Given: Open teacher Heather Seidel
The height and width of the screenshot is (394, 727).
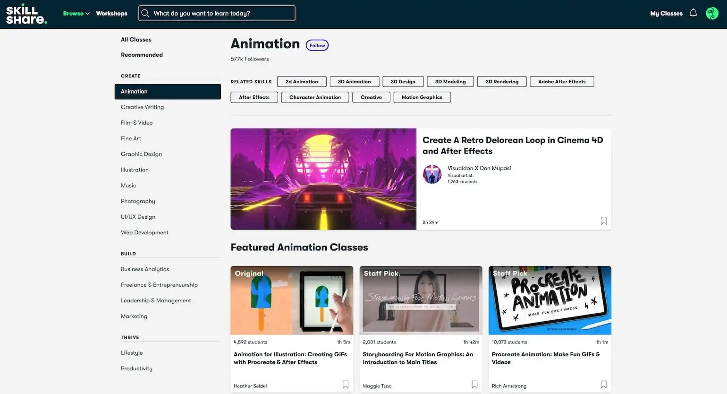Looking at the screenshot, I should pos(250,386).
